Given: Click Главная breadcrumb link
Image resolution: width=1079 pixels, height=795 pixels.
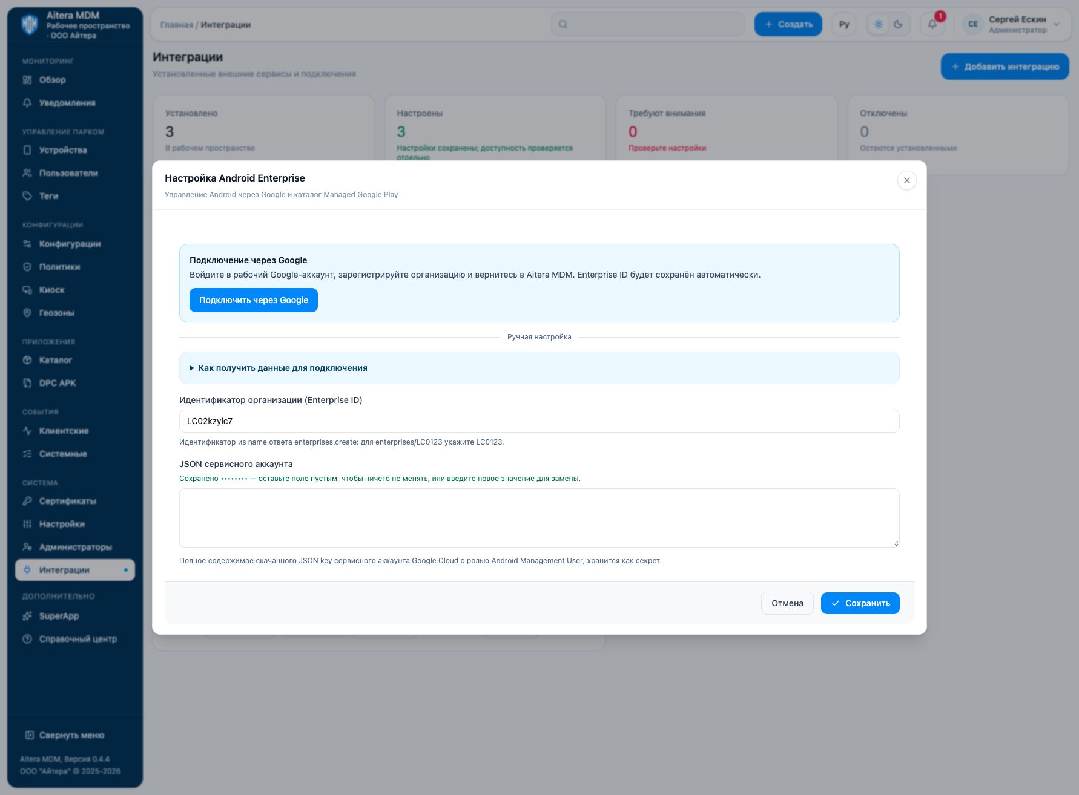Looking at the screenshot, I should coord(177,25).
